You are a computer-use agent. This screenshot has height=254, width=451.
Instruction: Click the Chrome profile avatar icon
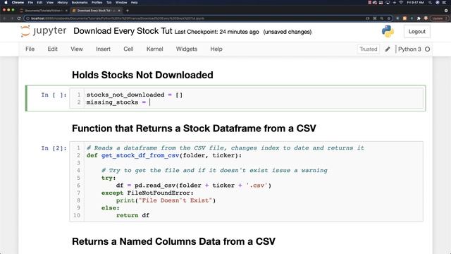click(x=426, y=18)
